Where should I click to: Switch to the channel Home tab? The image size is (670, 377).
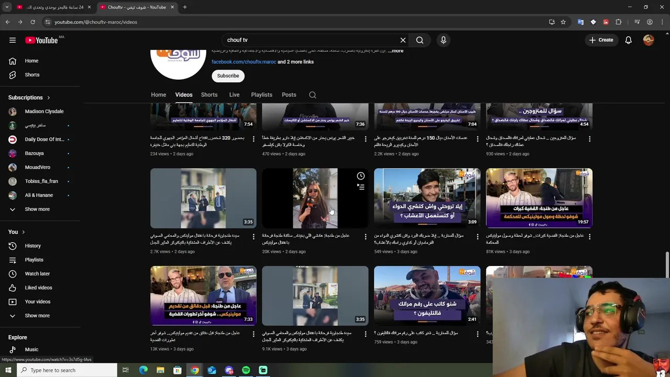(159, 95)
